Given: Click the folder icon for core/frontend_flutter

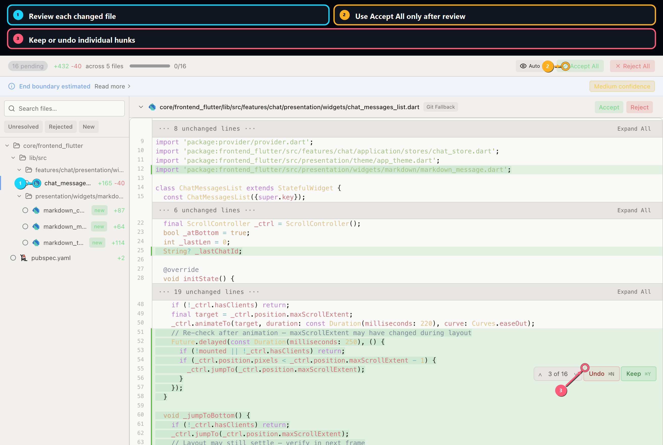Looking at the screenshot, I should [17, 146].
